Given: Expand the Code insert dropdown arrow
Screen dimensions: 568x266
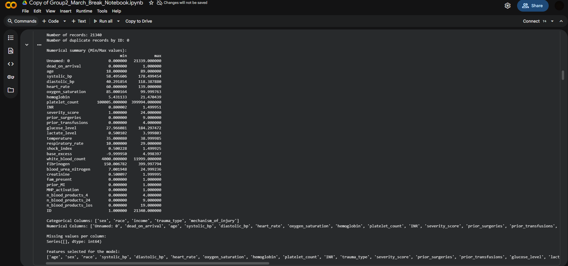Looking at the screenshot, I should click(65, 21).
